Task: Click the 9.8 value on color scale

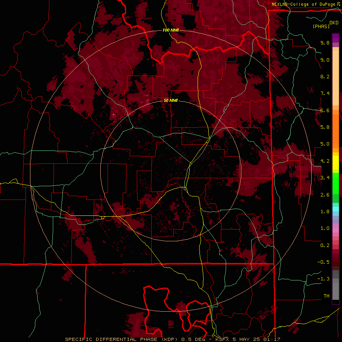Action: (x=325, y=43)
